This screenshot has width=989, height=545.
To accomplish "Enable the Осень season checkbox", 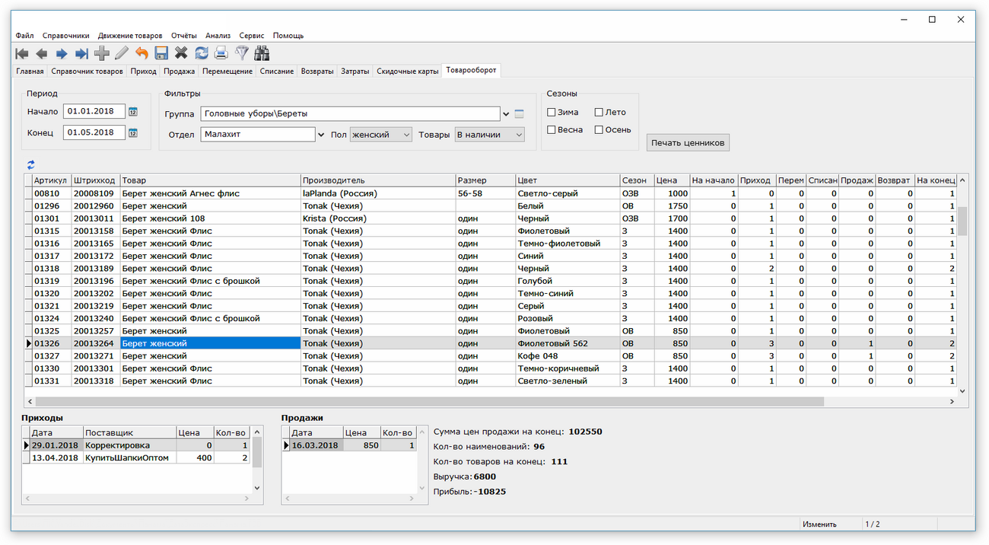I will point(599,130).
